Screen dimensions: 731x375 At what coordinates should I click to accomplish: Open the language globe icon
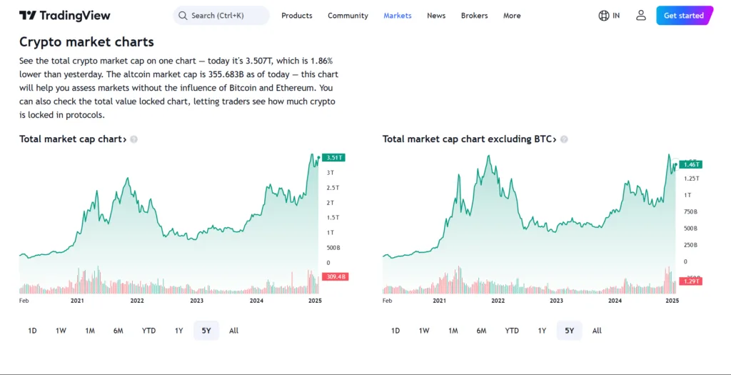point(604,16)
